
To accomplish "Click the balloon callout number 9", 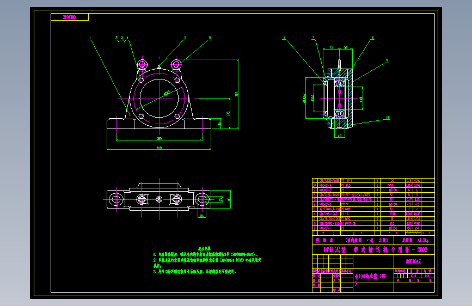I will click(x=387, y=61).
